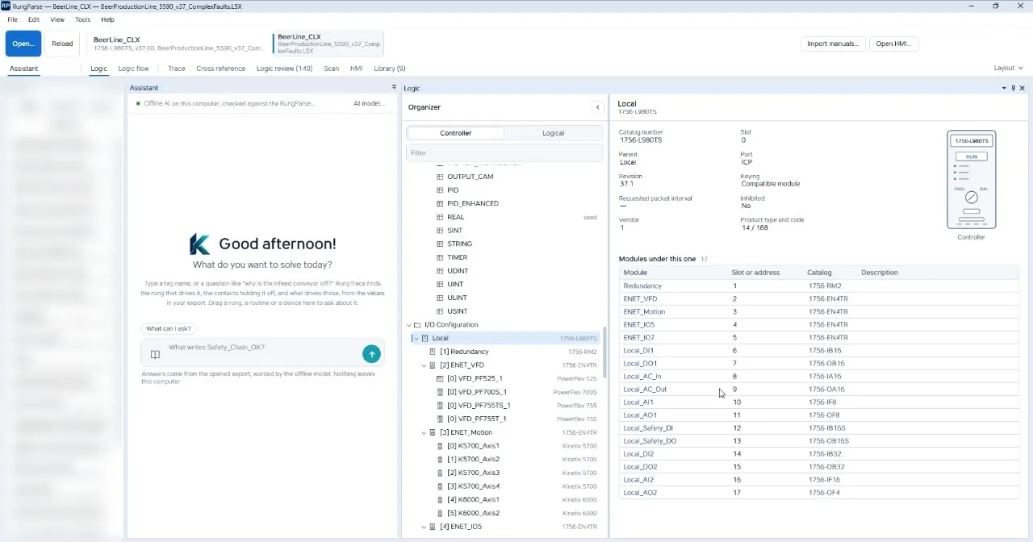1033x542 pixels.
Task: Click the STRING data type icon
Action: point(440,244)
